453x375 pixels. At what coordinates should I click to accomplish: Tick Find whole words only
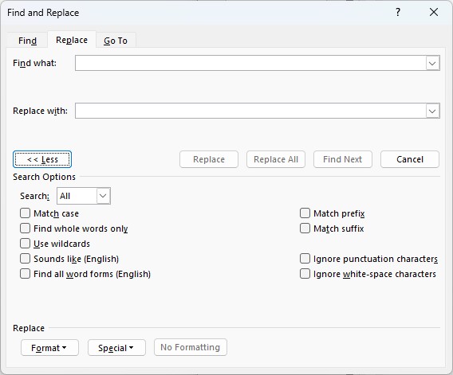26,229
